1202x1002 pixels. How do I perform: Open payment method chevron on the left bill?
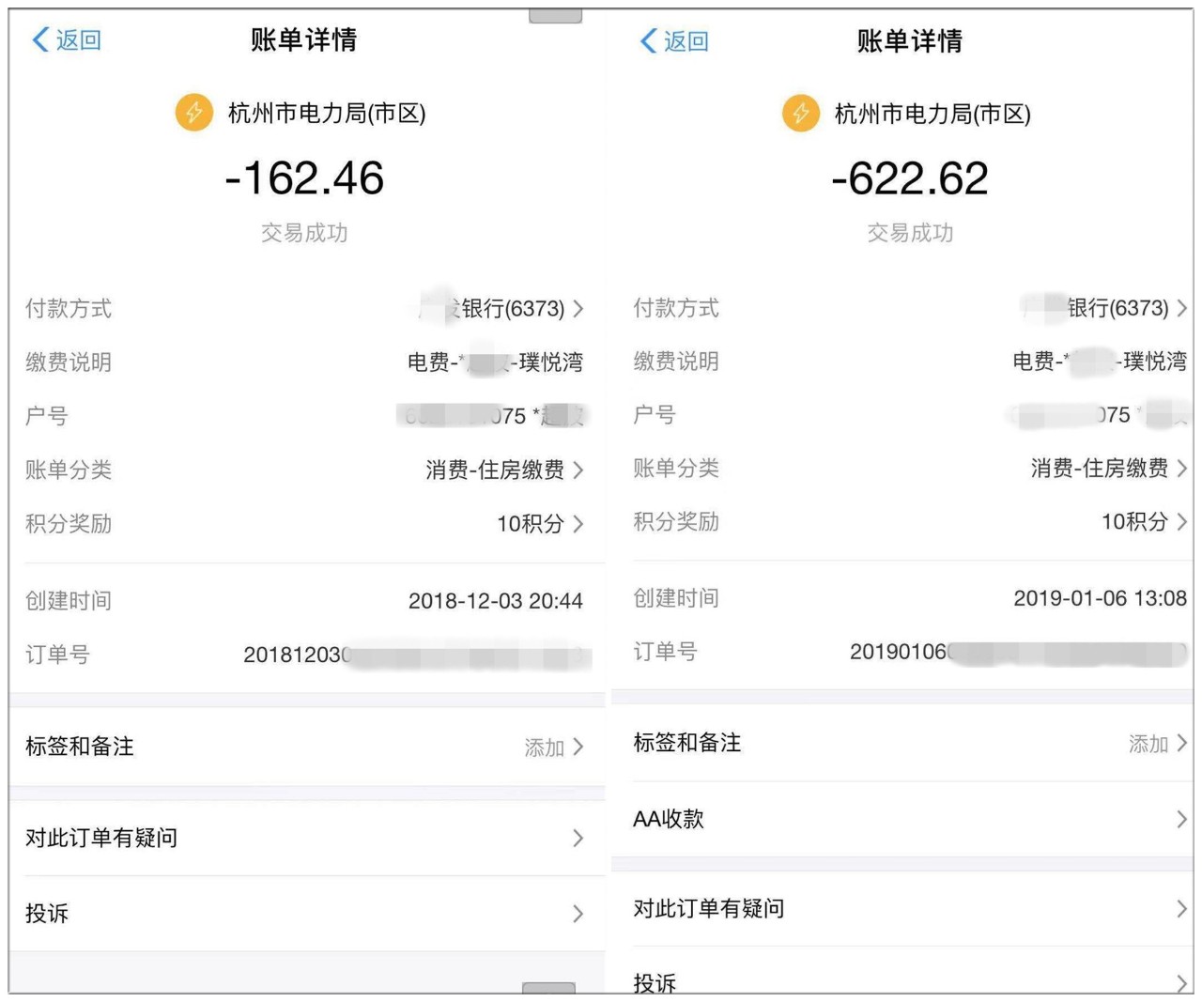(x=578, y=308)
